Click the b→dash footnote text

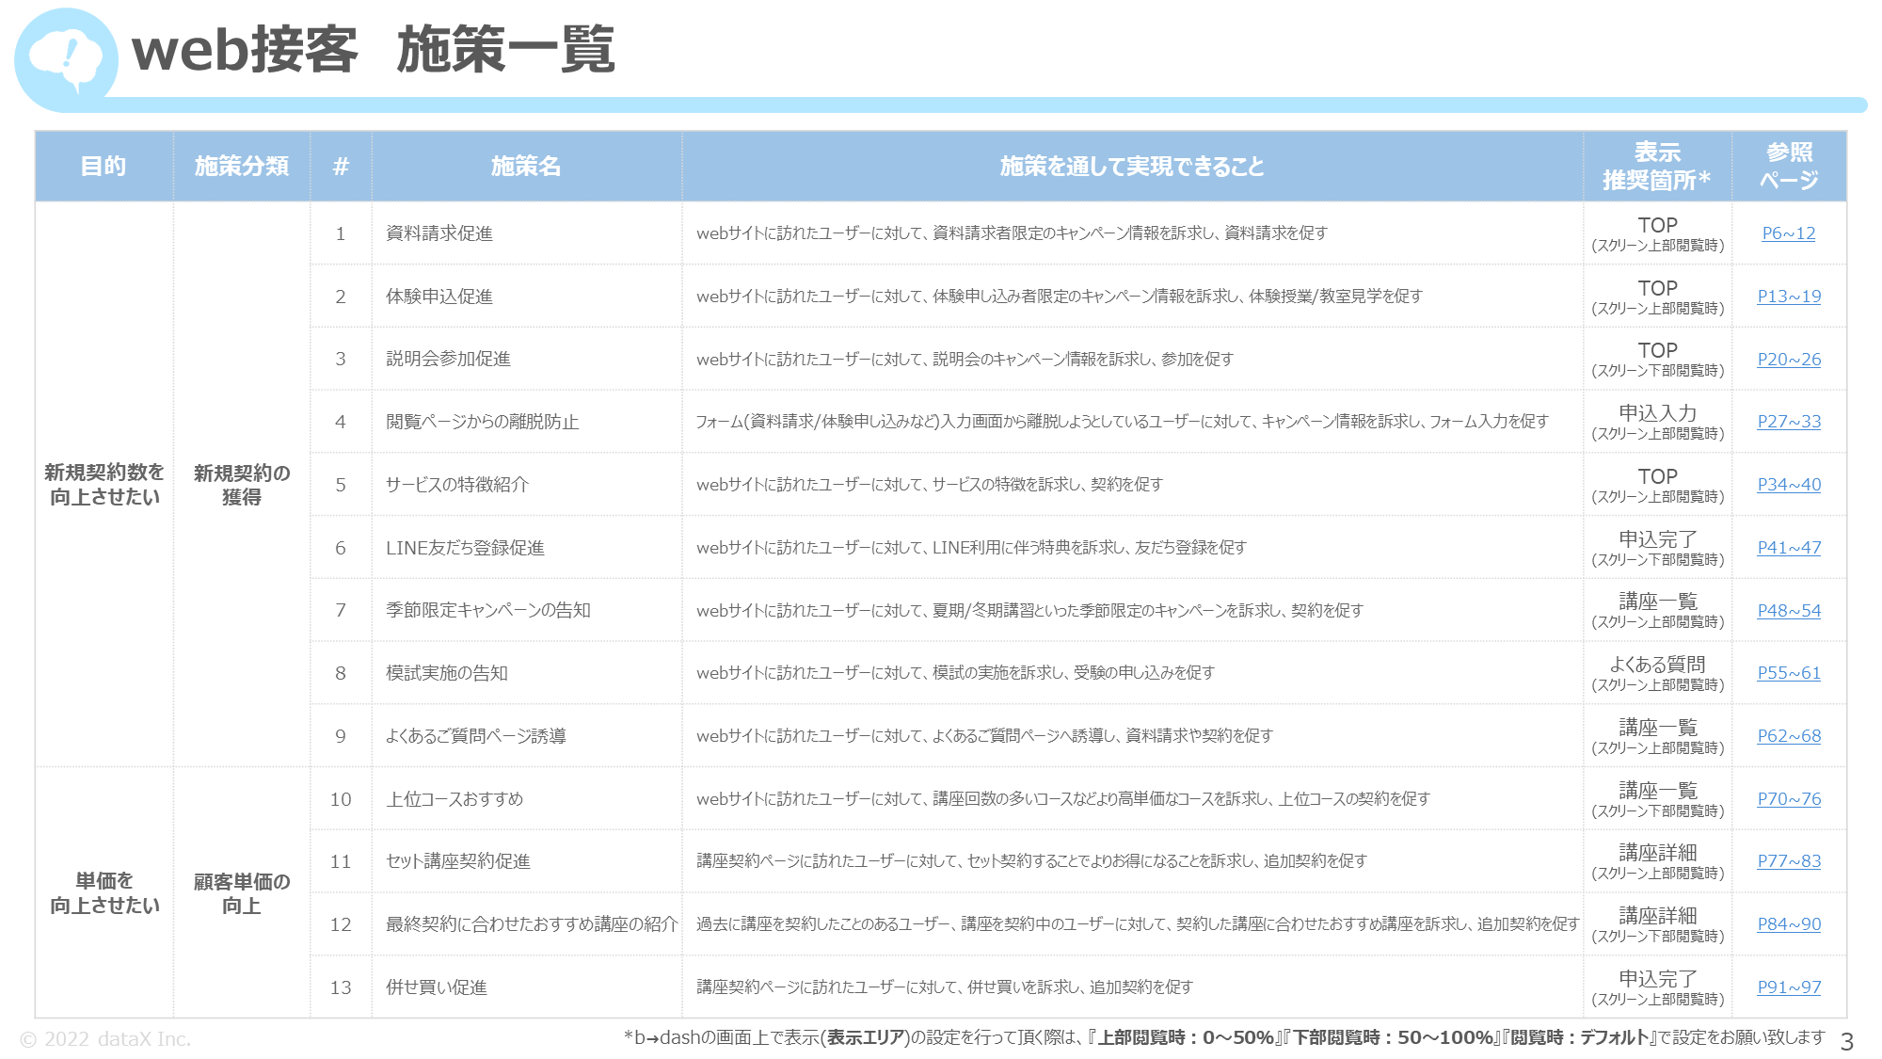(1224, 1037)
